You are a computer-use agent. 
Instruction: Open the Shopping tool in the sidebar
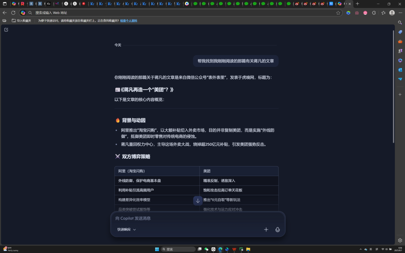click(400, 32)
